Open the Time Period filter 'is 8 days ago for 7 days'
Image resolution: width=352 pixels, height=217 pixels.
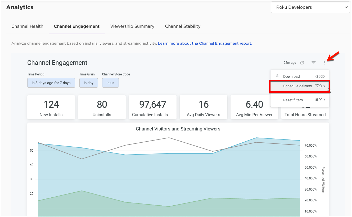pos(51,83)
